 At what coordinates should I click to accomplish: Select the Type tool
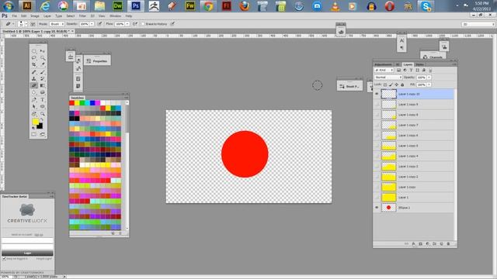(x=43, y=100)
